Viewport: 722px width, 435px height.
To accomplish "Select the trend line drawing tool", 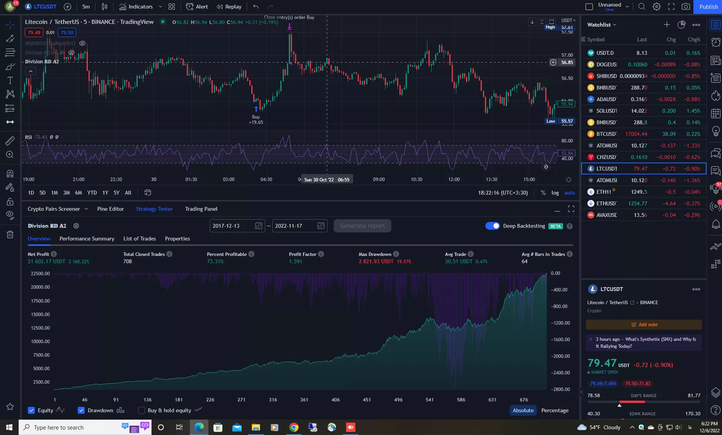I will pos(10,39).
